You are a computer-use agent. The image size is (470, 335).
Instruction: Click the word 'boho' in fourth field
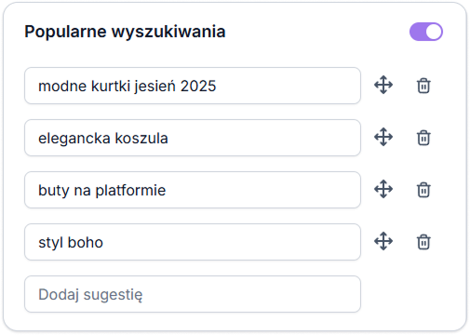click(86, 242)
